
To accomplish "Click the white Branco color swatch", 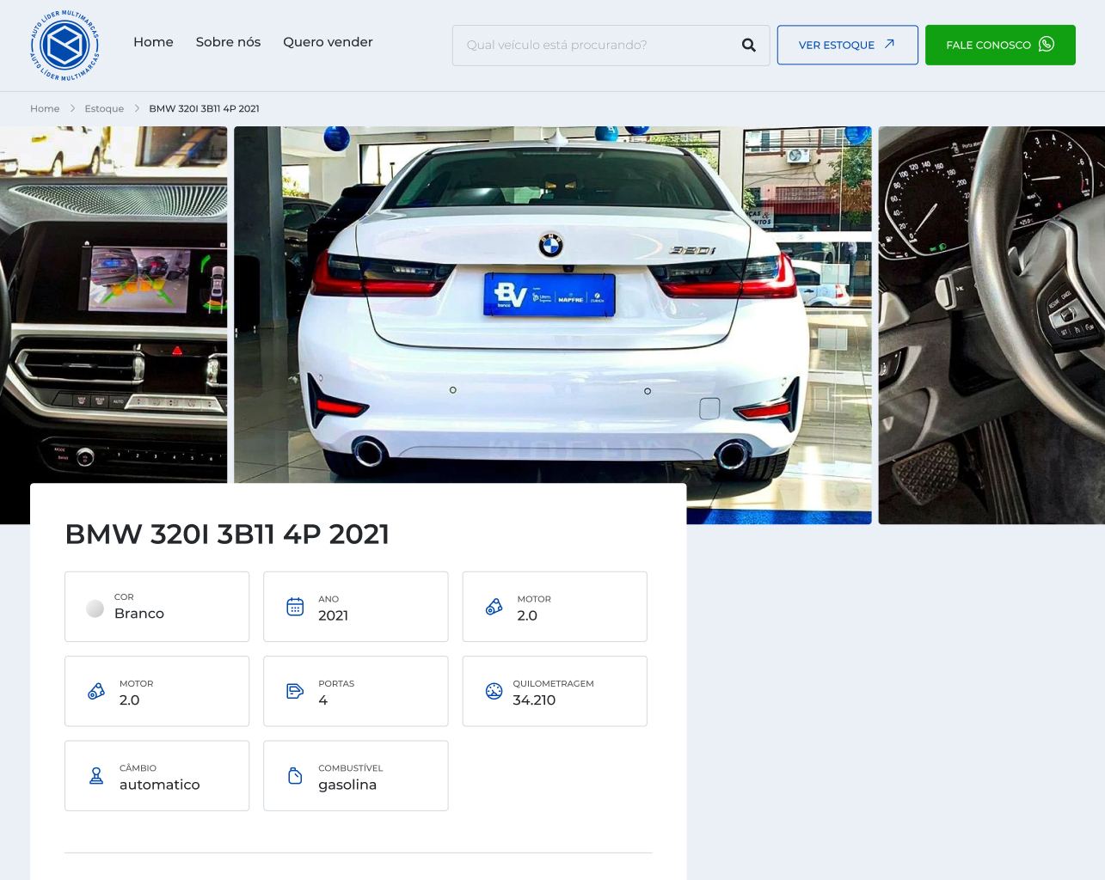I will click(x=95, y=608).
